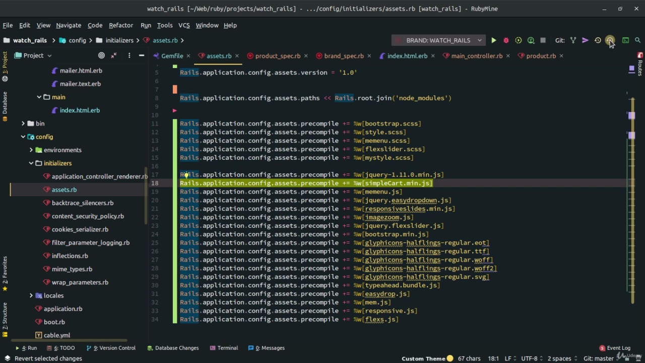The width and height of the screenshot is (645, 363).
Task: Open the 6: TODO tool window
Action: (60, 348)
